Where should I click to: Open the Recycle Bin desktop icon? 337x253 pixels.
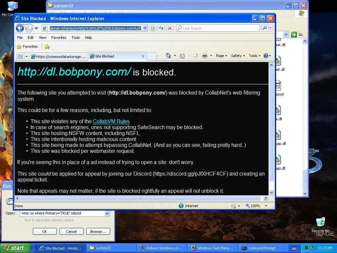click(x=321, y=225)
